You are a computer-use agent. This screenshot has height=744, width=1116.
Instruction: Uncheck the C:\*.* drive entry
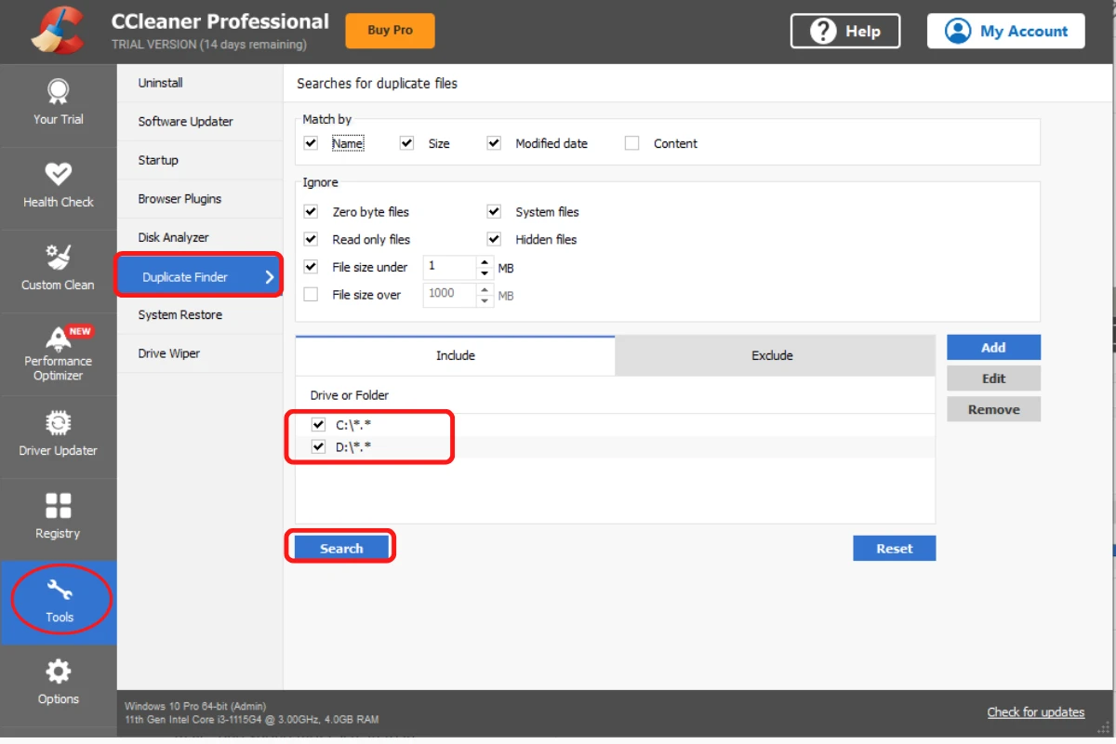[x=319, y=425]
